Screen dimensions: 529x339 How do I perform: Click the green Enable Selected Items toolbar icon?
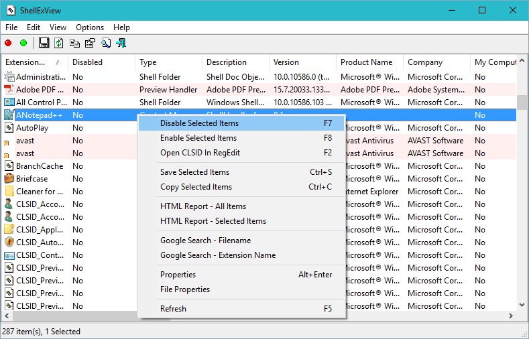point(23,44)
